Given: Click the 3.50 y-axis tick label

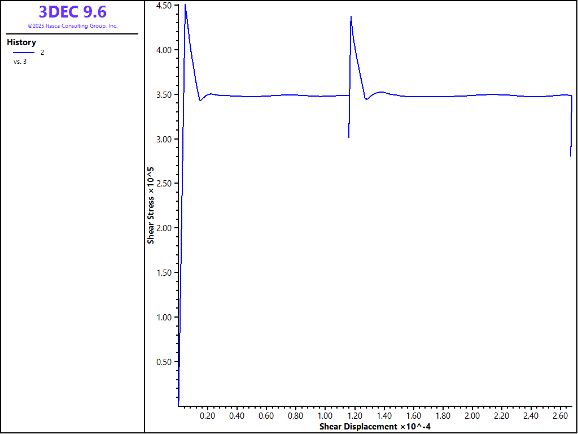Looking at the screenshot, I should (164, 94).
